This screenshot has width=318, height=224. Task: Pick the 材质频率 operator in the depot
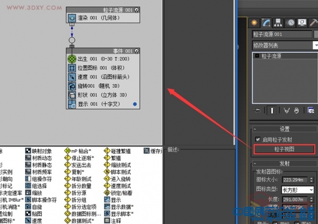coord(38,172)
